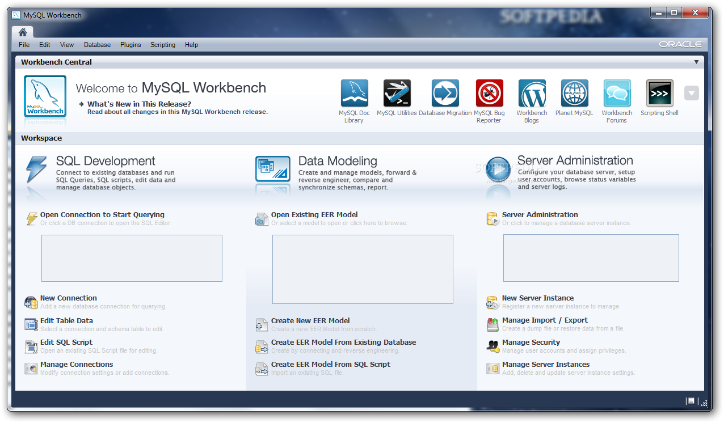Click the empty SQL connections list box
This screenshot has height=423, width=724.
[132, 258]
